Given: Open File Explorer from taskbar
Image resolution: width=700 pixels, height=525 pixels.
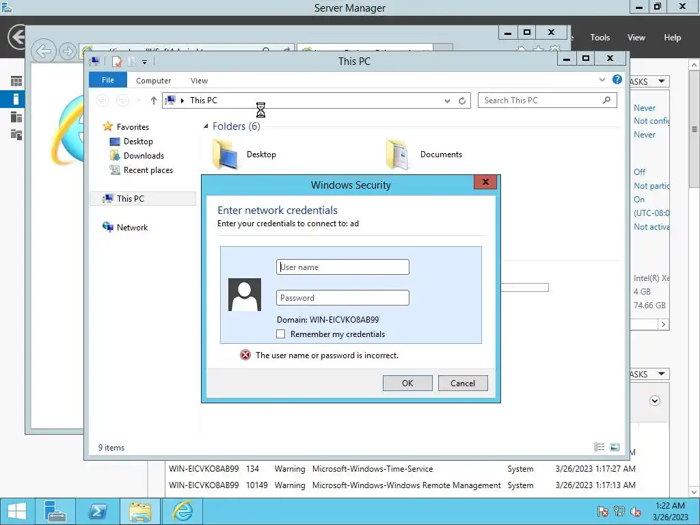Looking at the screenshot, I should (139, 511).
